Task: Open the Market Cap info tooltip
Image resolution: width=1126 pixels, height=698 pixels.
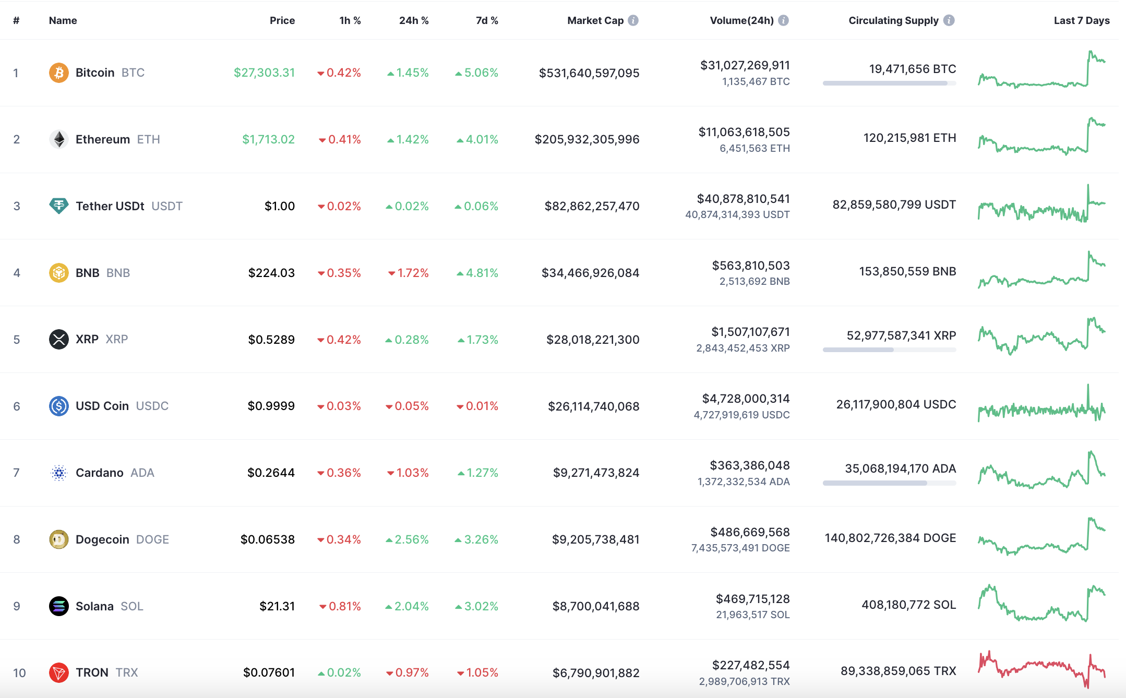Action: (x=633, y=20)
